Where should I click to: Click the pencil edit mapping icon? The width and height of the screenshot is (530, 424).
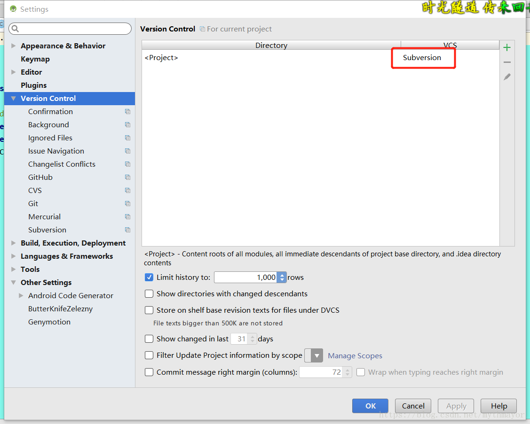[x=506, y=77]
